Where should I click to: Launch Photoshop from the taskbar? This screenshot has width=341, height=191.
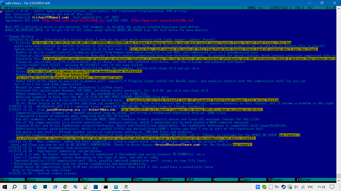pyautogui.click(x=45, y=187)
